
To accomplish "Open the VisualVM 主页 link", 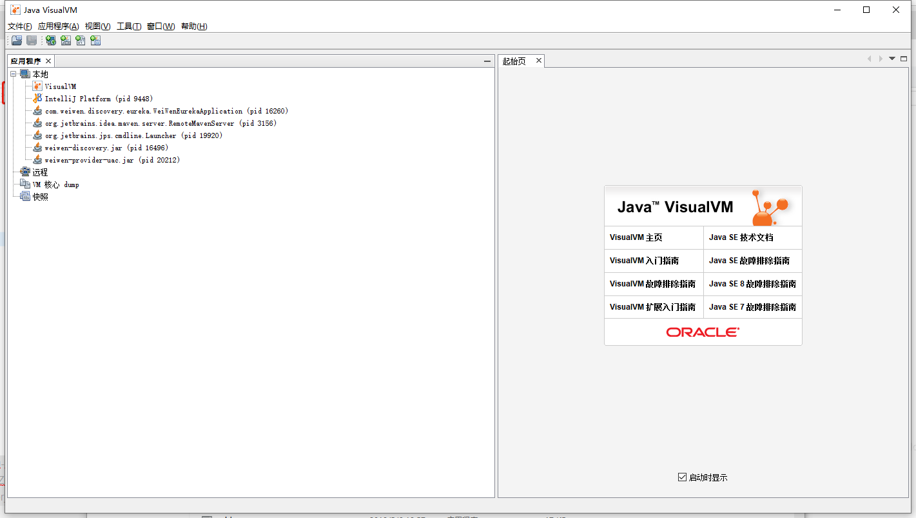I will point(636,237).
